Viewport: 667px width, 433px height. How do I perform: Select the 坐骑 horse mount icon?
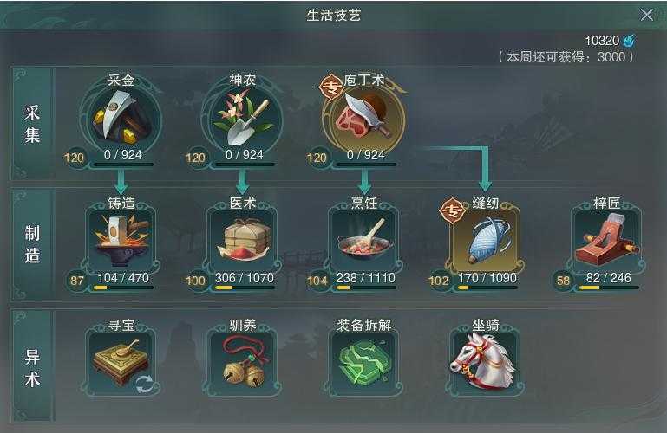pos(485,363)
